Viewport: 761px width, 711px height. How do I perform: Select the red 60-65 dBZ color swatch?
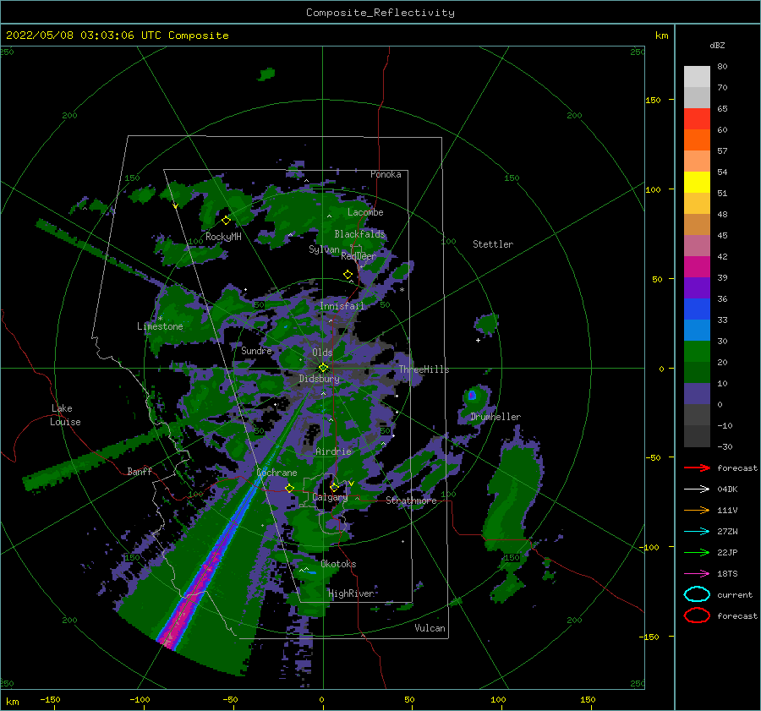click(x=697, y=119)
